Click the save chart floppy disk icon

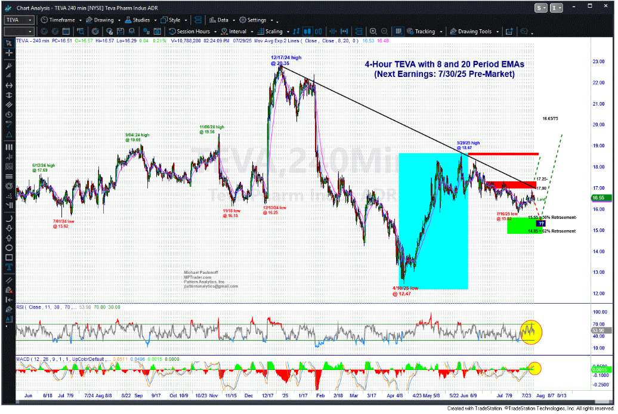(120, 32)
